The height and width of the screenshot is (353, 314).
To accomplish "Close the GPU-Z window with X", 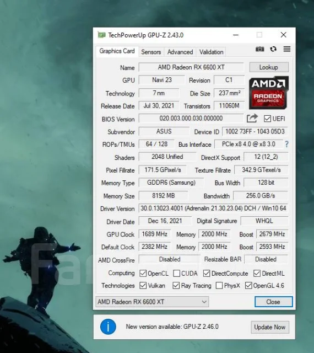I will coord(284,35).
